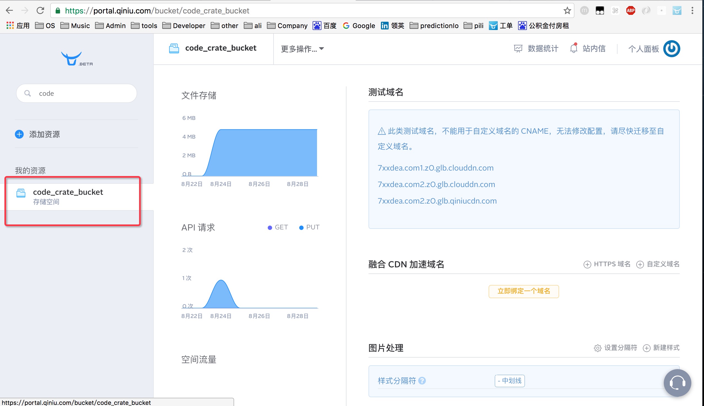The image size is (704, 406).
Task: Click 立即绑定一个域名 button
Action: point(524,290)
